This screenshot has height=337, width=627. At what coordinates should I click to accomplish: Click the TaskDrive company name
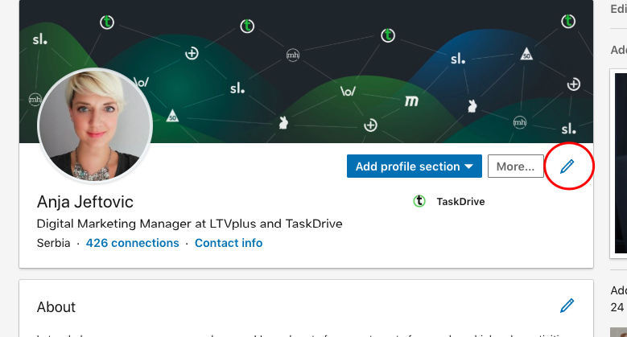coord(460,202)
